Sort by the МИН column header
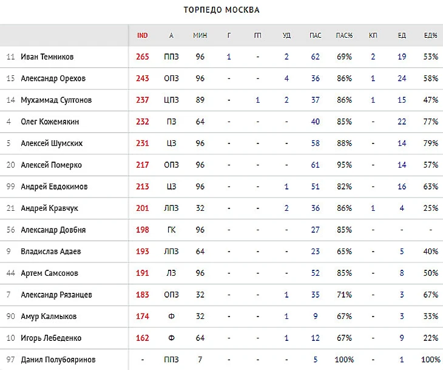Viewport: 443px width, 370px height. (x=200, y=35)
